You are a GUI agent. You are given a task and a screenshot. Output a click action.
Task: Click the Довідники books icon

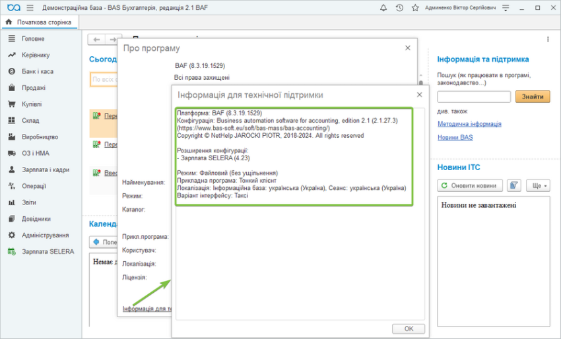(12, 219)
